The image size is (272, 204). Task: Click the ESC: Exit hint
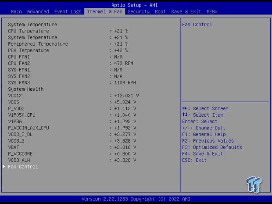[x=194, y=160]
